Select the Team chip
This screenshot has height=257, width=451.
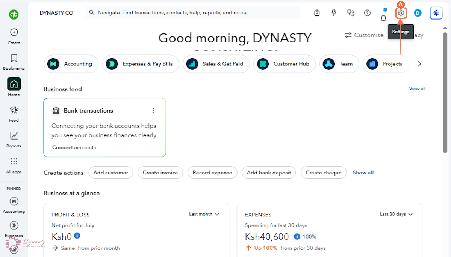(339, 64)
